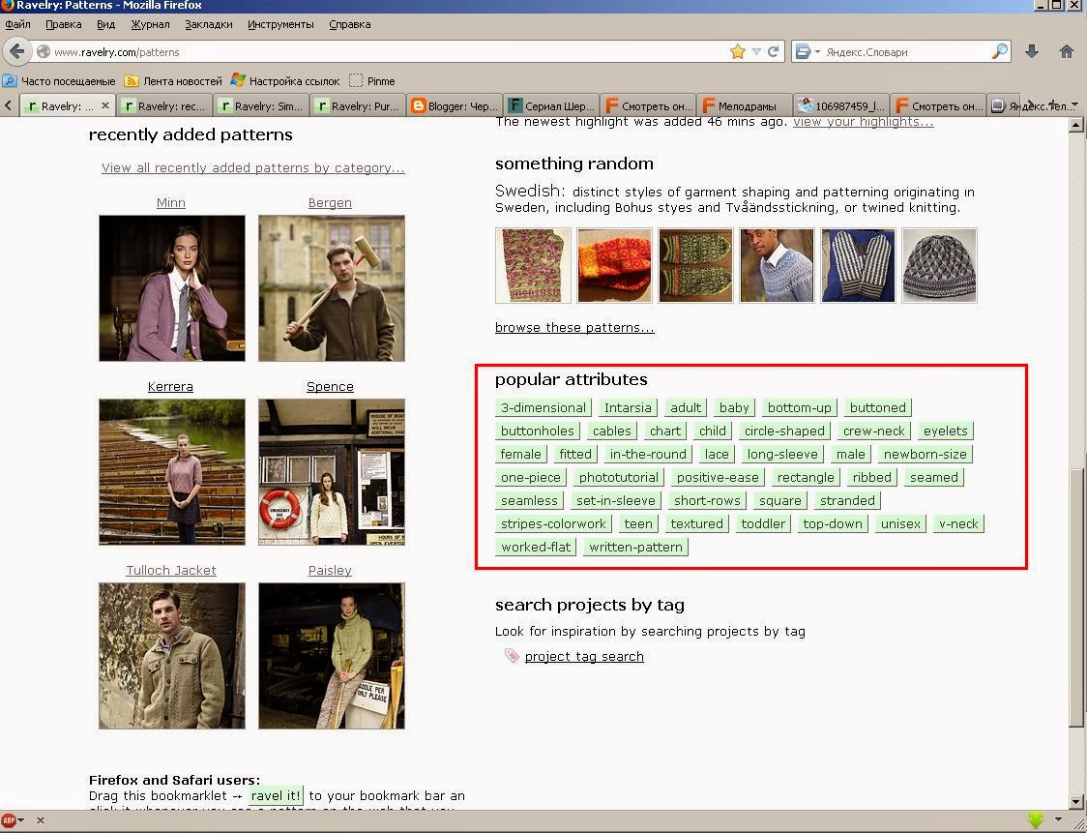The width and height of the screenshot is (1087, 833).
Task: Switch to the 106987459 image tab
Action: click(x=841, y=106)
